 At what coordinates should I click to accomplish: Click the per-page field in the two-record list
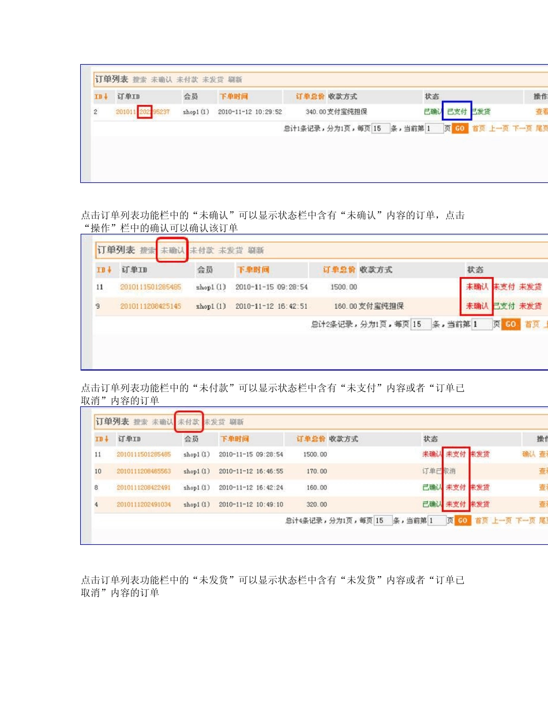[422, 324]
